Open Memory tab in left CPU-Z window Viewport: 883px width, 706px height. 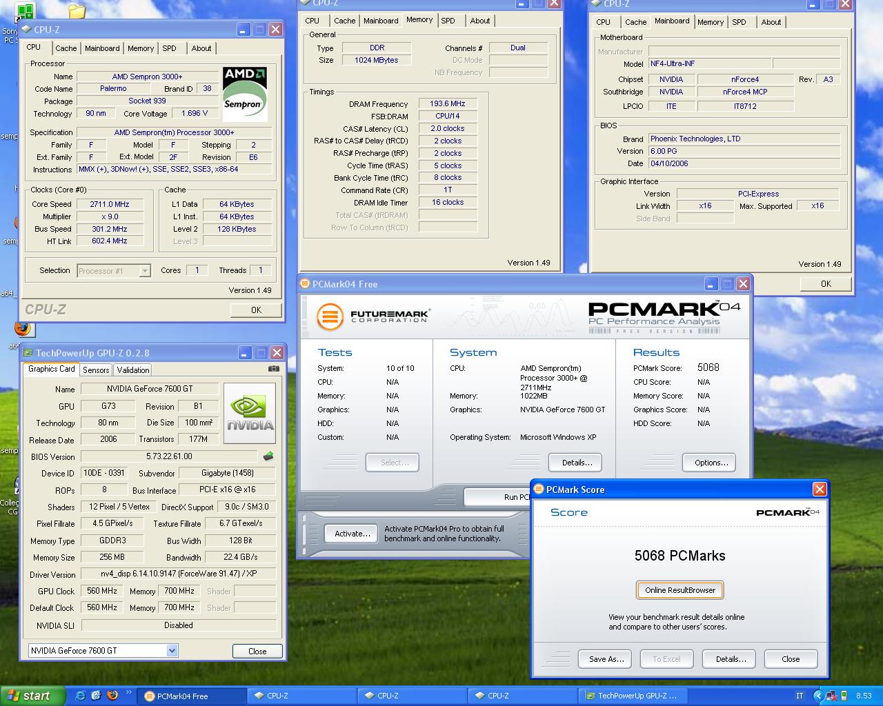coord(141,48)
